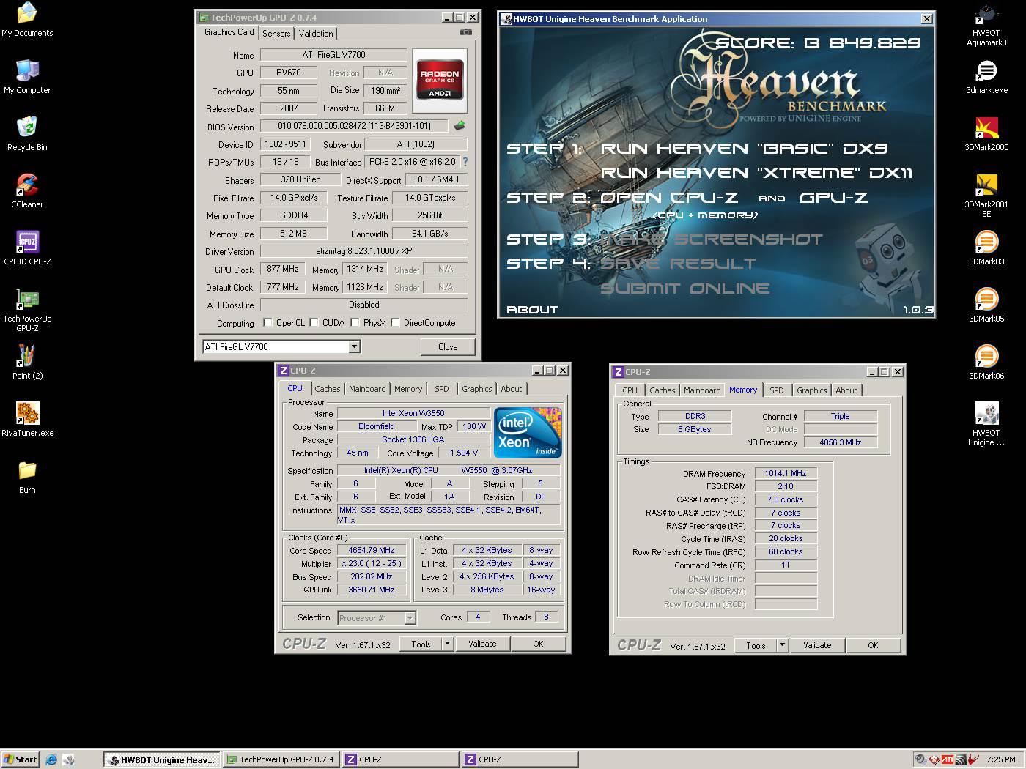
Task: Click Close button in GPU-Z
Action: tap(448, 347)
